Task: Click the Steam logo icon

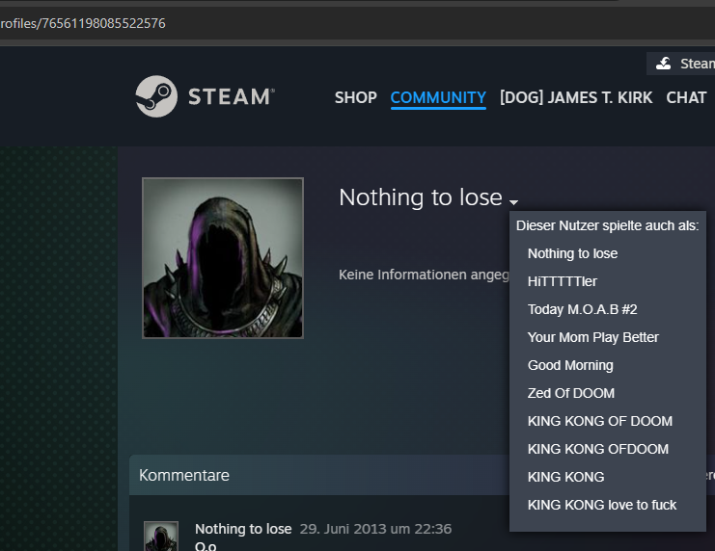Action: [156, 96]
